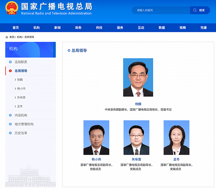Click the chevron arrow before 杨小伟
216x189 pixels.
coord(15,89)
